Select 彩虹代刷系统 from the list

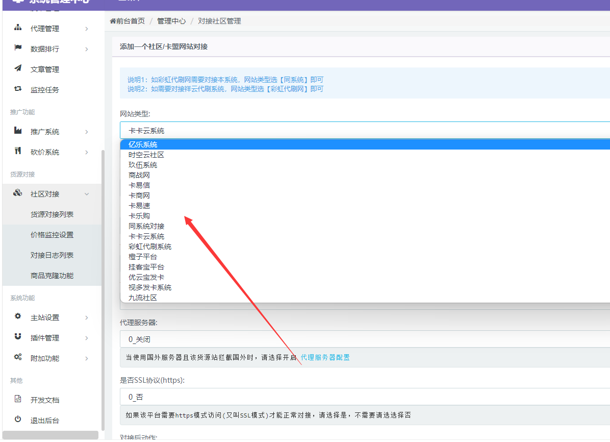click(x=150, y=247)
